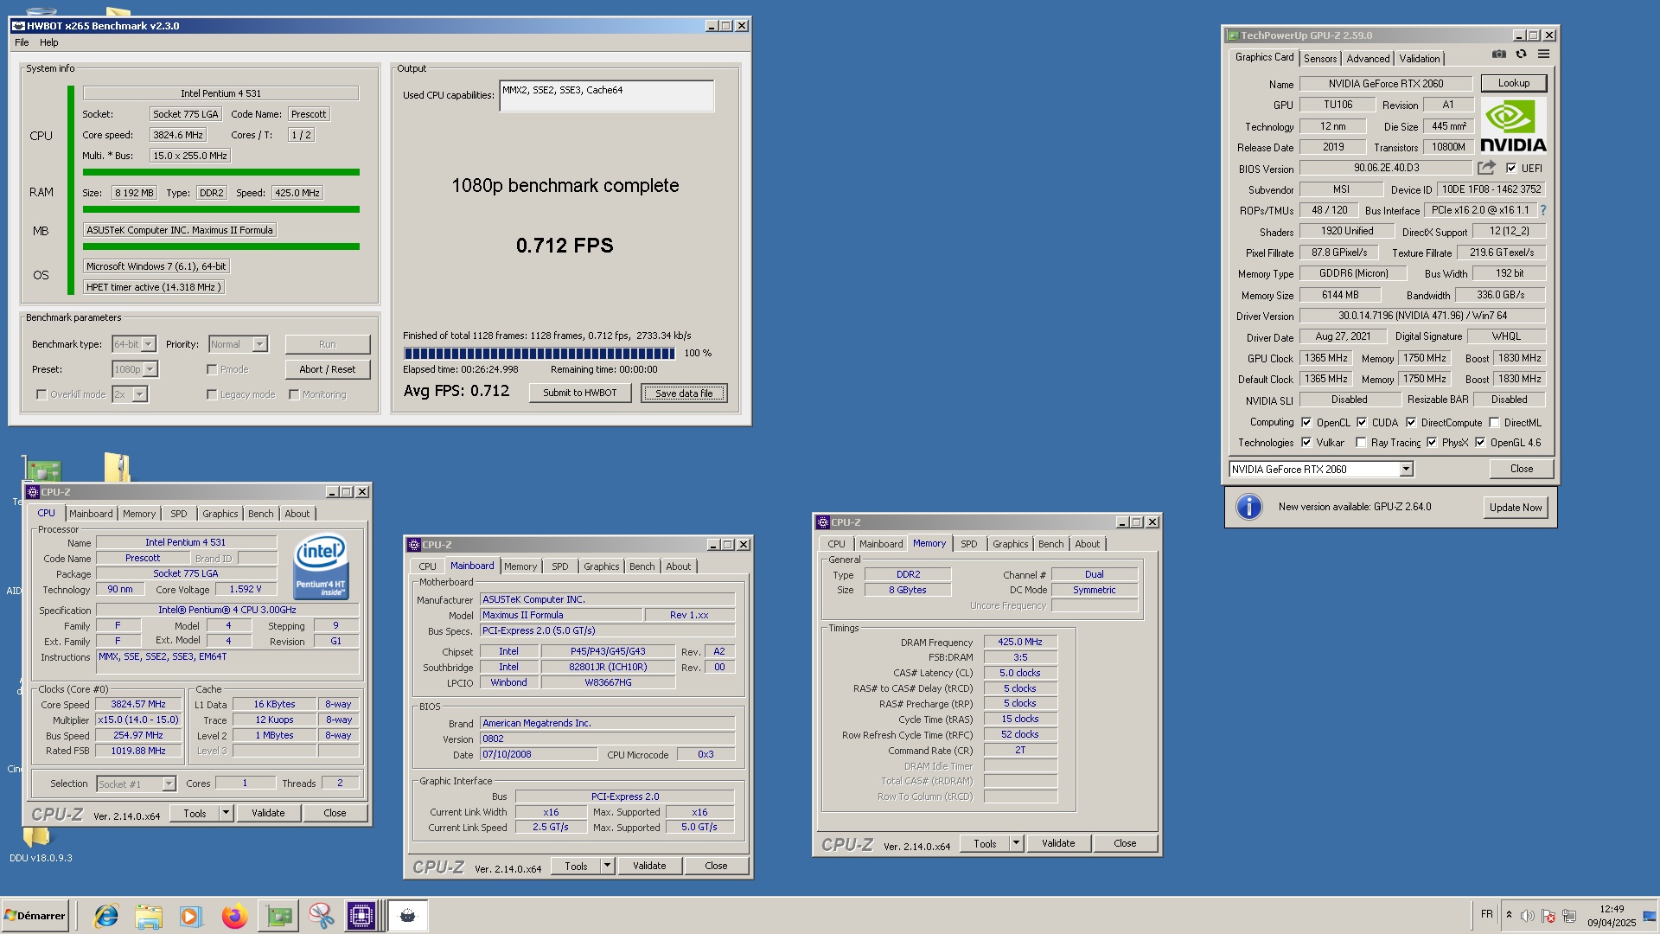The height and width of the screenshot is (934, 1660).
Task: Click the GPU-Z title bar icon
Action: (1233, 35)
